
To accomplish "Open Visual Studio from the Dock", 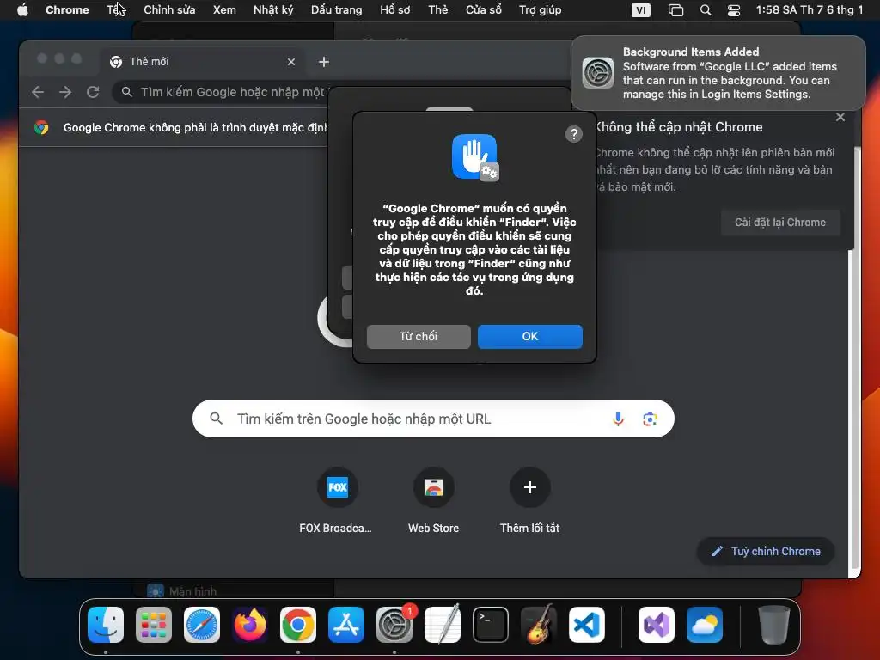I will (657, 625).
